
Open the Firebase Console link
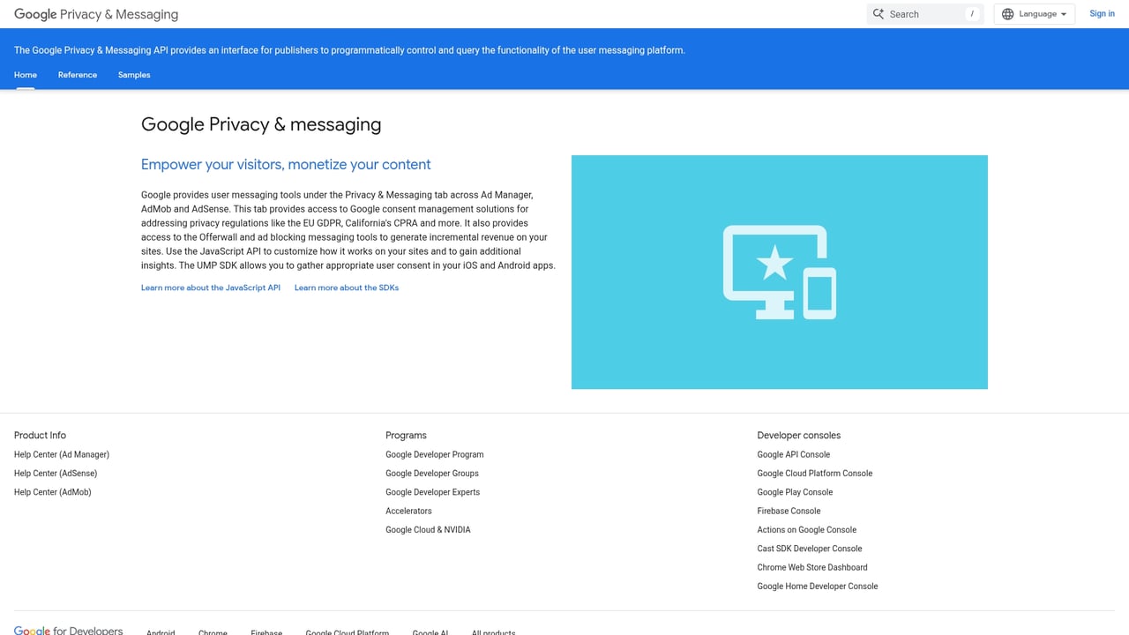coord(788,511)
